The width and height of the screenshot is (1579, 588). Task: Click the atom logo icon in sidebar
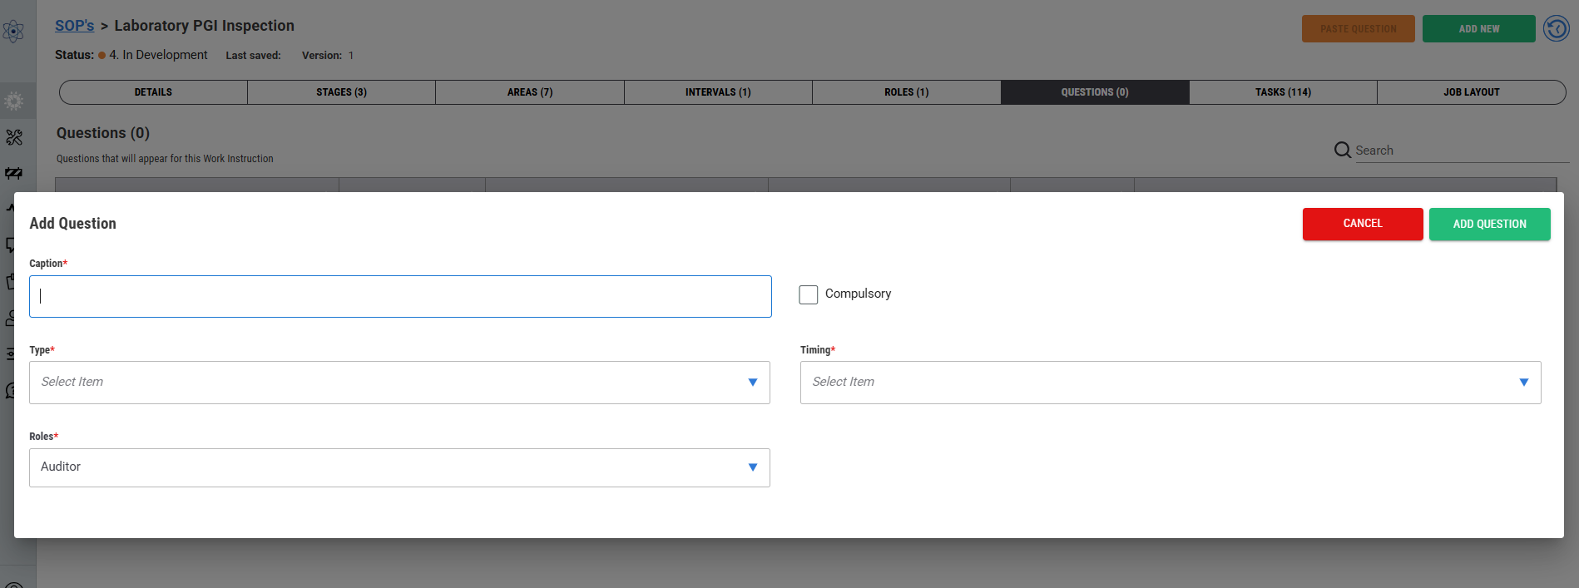tap(13, 32)
